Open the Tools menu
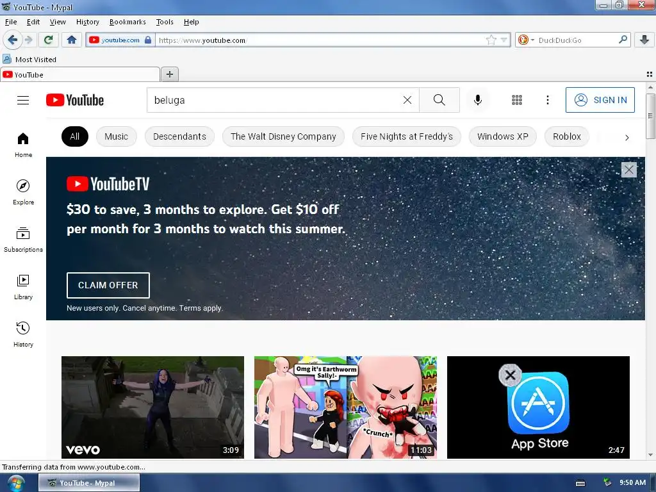The width and height of the screenshot is (656, 492). tap(165, 22)
